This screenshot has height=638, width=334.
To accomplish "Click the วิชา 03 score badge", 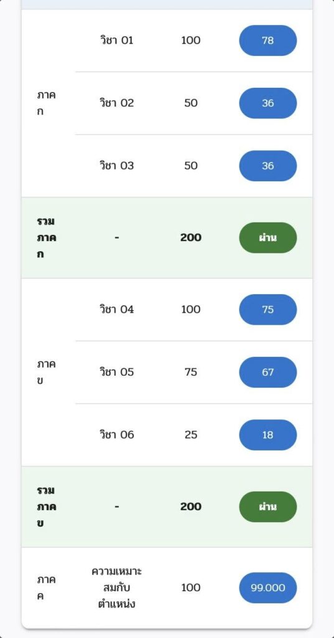I will (x=268, y=166).
